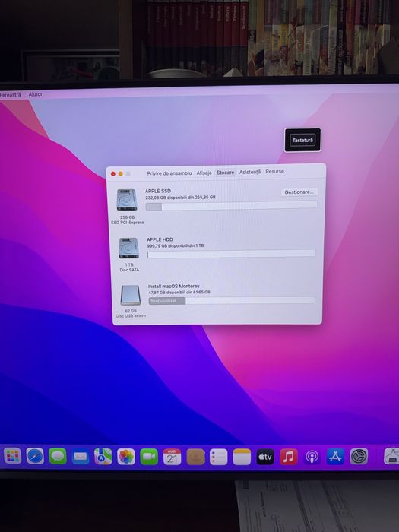Launch Safari from the Dock
Image resolution: width=399 pixels, height=532 pixels.
[x=35, y=456]
